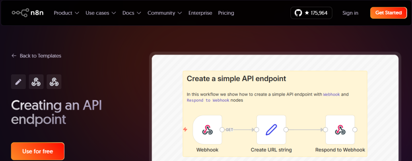
Task: Click the Create URL string output connector
Action: 286,130
